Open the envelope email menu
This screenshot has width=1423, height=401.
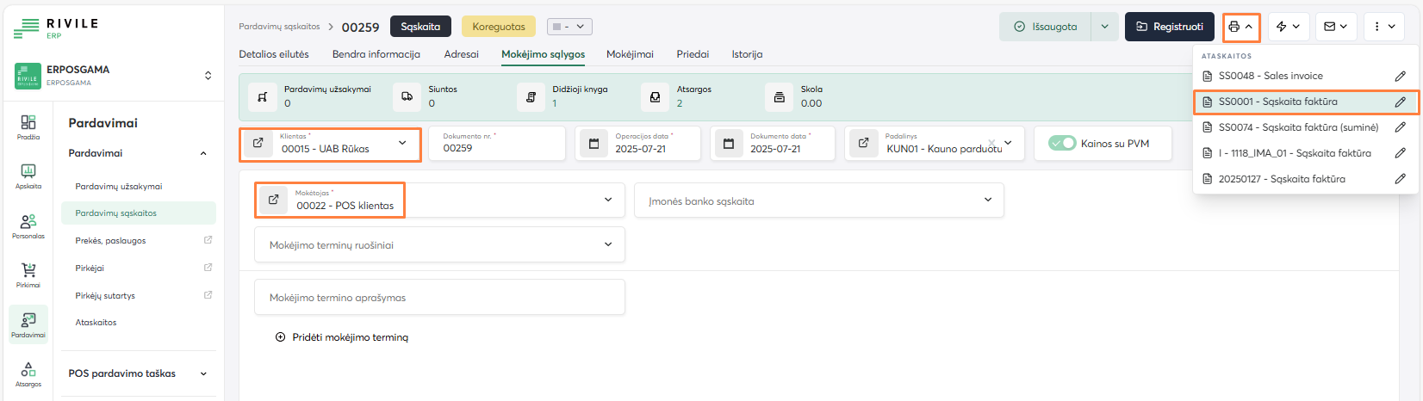pos(1335,27)
